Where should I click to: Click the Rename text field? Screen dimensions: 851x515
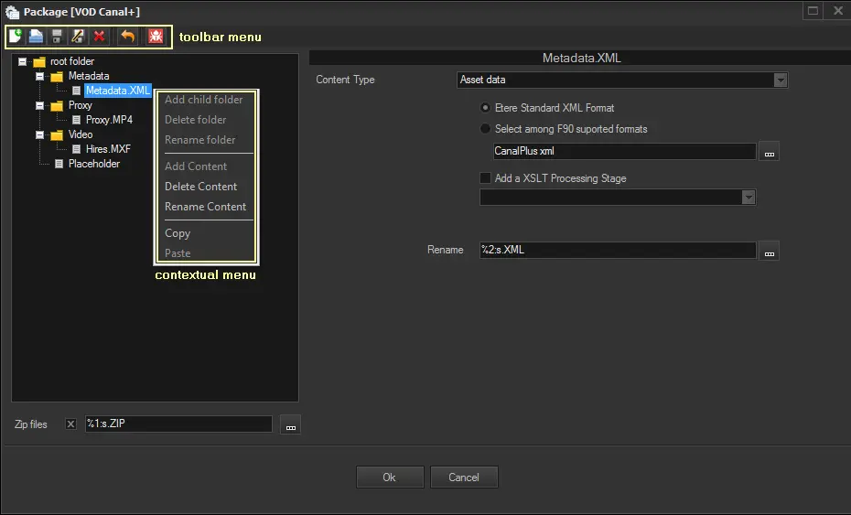(x=618, y=250)
